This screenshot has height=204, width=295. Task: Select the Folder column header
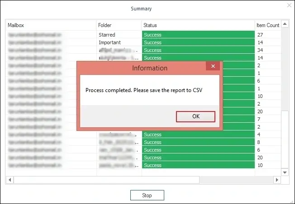(119, 25)
